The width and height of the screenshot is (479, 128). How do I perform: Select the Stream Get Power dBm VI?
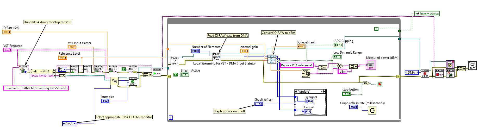tap(271, 59)
